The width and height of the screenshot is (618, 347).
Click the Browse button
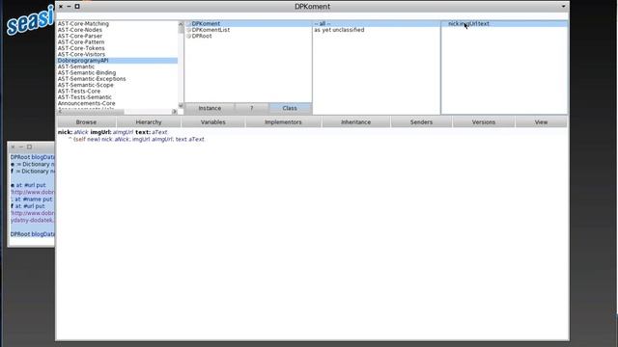tap(86, 122)
